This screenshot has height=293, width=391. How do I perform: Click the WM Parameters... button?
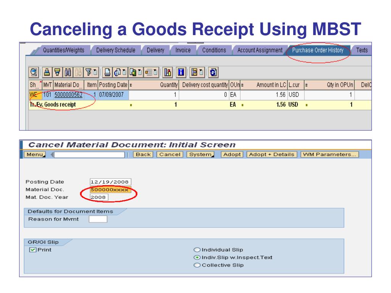330,155
